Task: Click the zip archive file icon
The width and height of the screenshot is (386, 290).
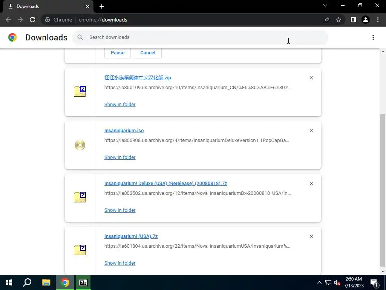Action: click(80, 91)
